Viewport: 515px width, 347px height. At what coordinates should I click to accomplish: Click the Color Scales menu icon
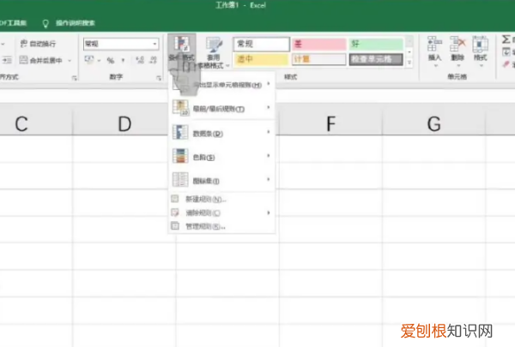click(180, 156)
